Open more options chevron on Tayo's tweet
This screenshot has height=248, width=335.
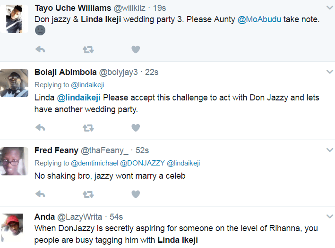click(x=330, y=8)
